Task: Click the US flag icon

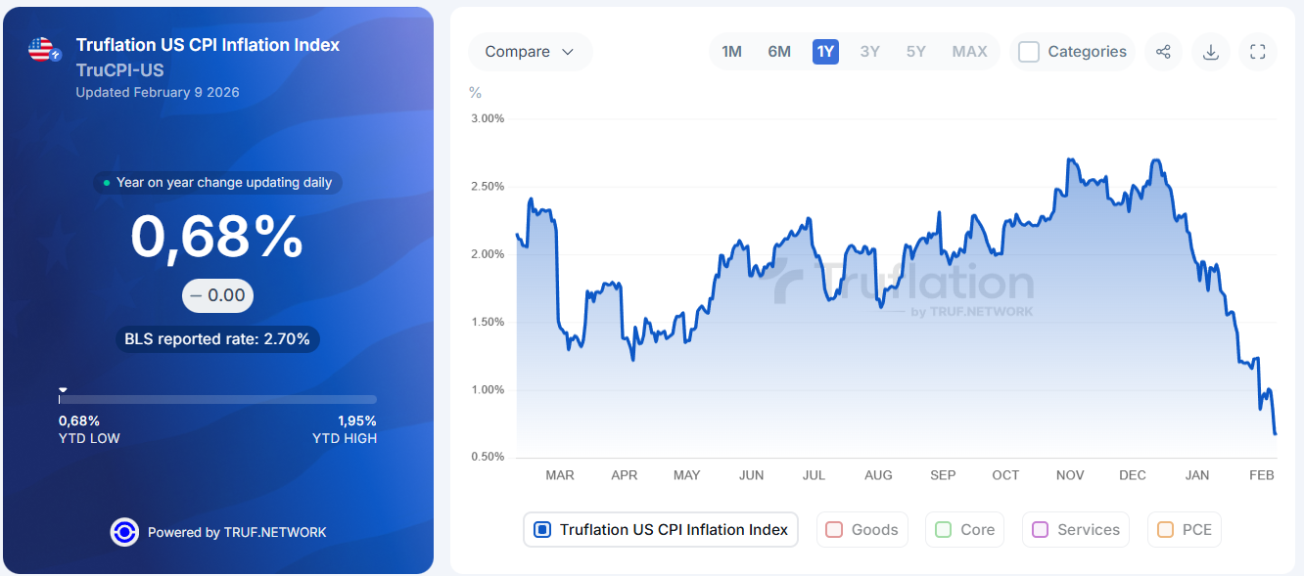Action: point(41,50)
